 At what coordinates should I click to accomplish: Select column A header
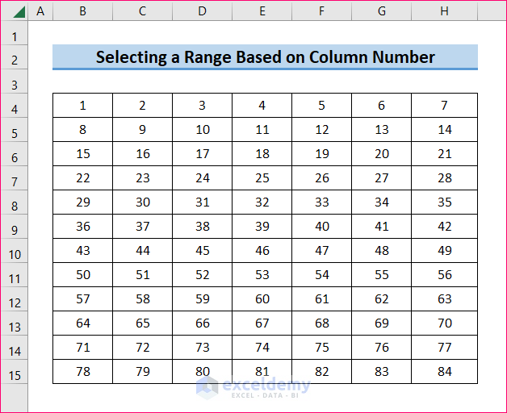[x=40, y=11]
